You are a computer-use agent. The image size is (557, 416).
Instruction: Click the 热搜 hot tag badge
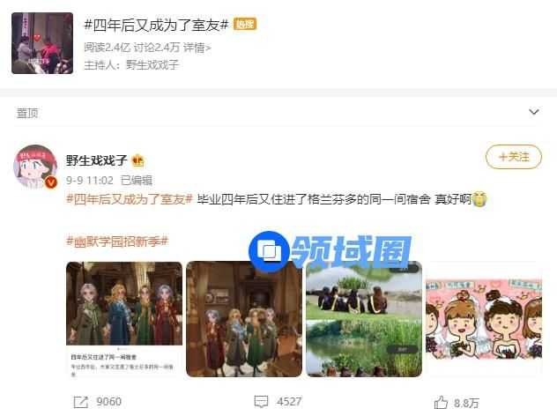pyautogui.click(x=245, y=24)
